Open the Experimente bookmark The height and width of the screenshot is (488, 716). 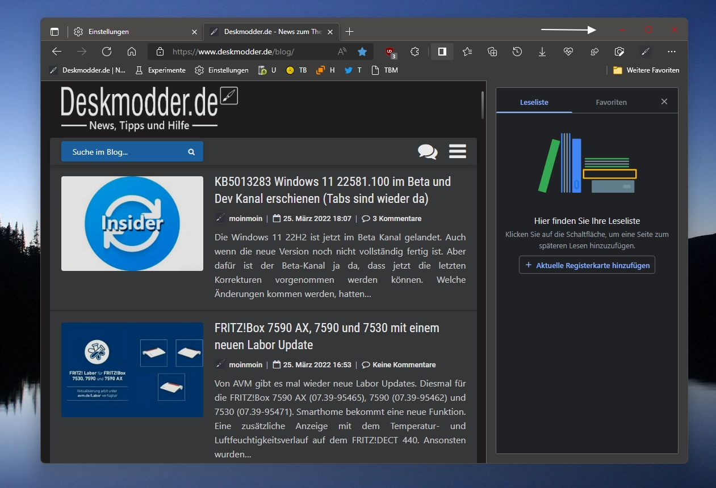click(x=160, y=70)
